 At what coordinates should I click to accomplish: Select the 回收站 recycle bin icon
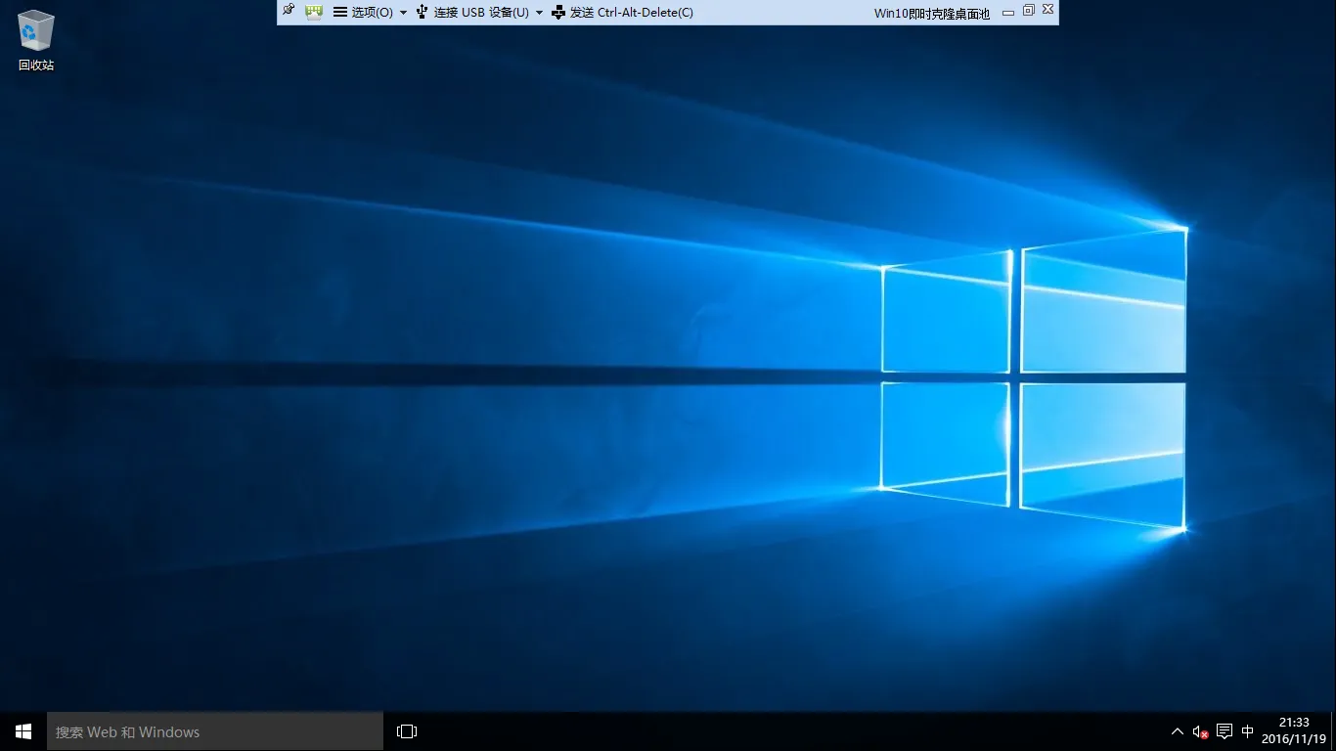tap(36, 40)
